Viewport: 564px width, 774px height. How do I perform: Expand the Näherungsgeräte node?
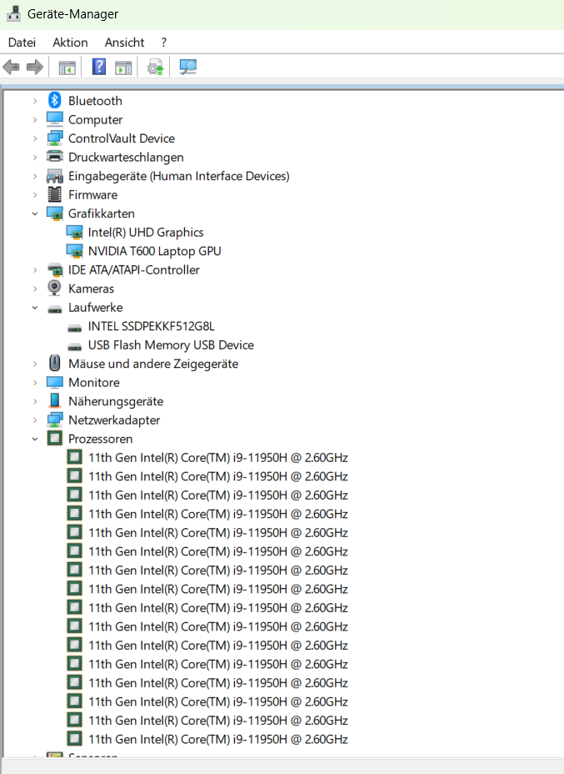point(34,401)
